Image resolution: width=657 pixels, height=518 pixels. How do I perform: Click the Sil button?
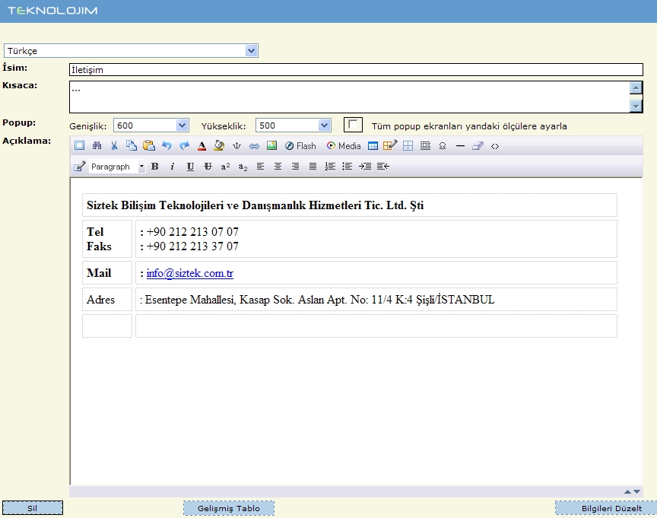(x=33, y=508)
